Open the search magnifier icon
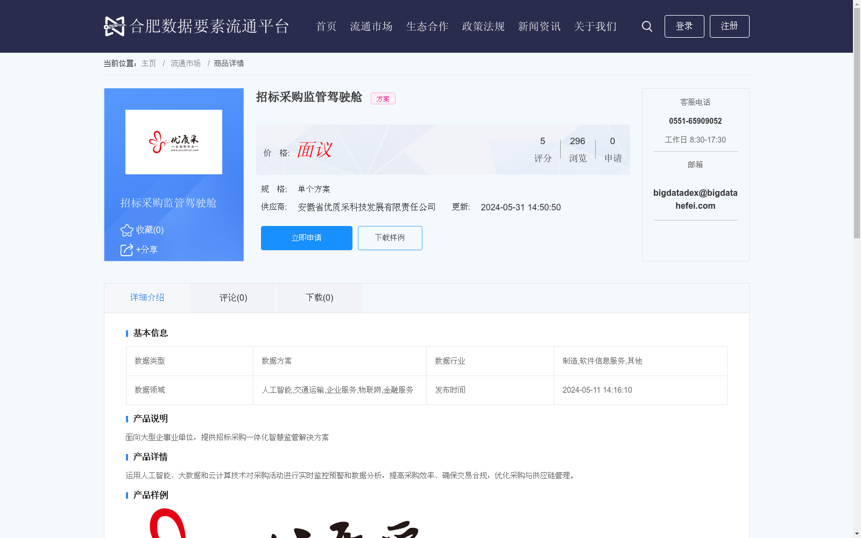Screen dimensions: 861x538 647,26
